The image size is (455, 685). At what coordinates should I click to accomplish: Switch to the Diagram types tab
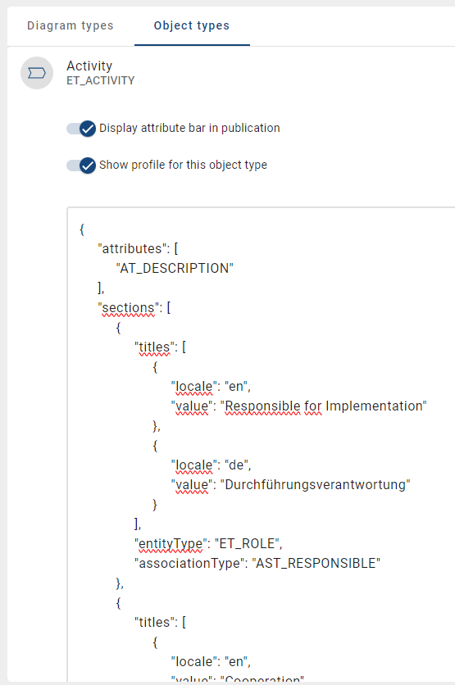click(71, 25)
